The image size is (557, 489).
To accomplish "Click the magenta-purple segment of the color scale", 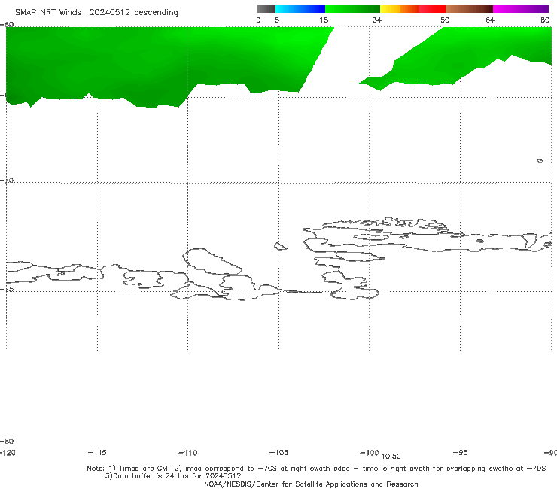I will pos(521,9).
